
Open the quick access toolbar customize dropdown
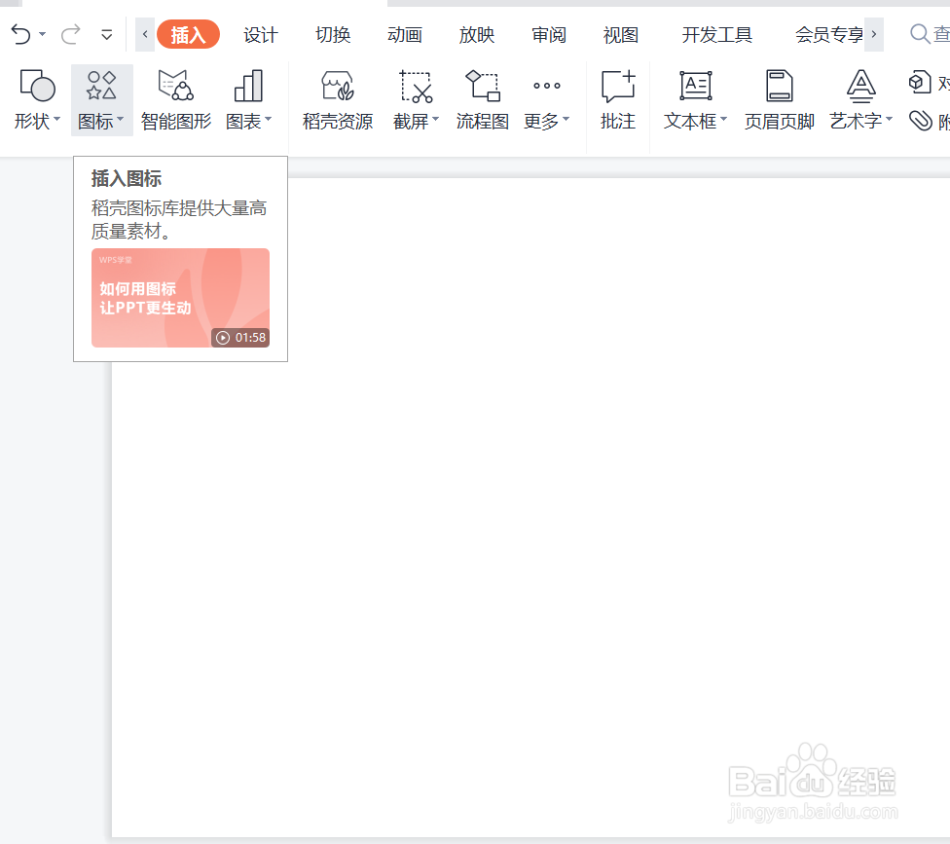tap(107, 34)
